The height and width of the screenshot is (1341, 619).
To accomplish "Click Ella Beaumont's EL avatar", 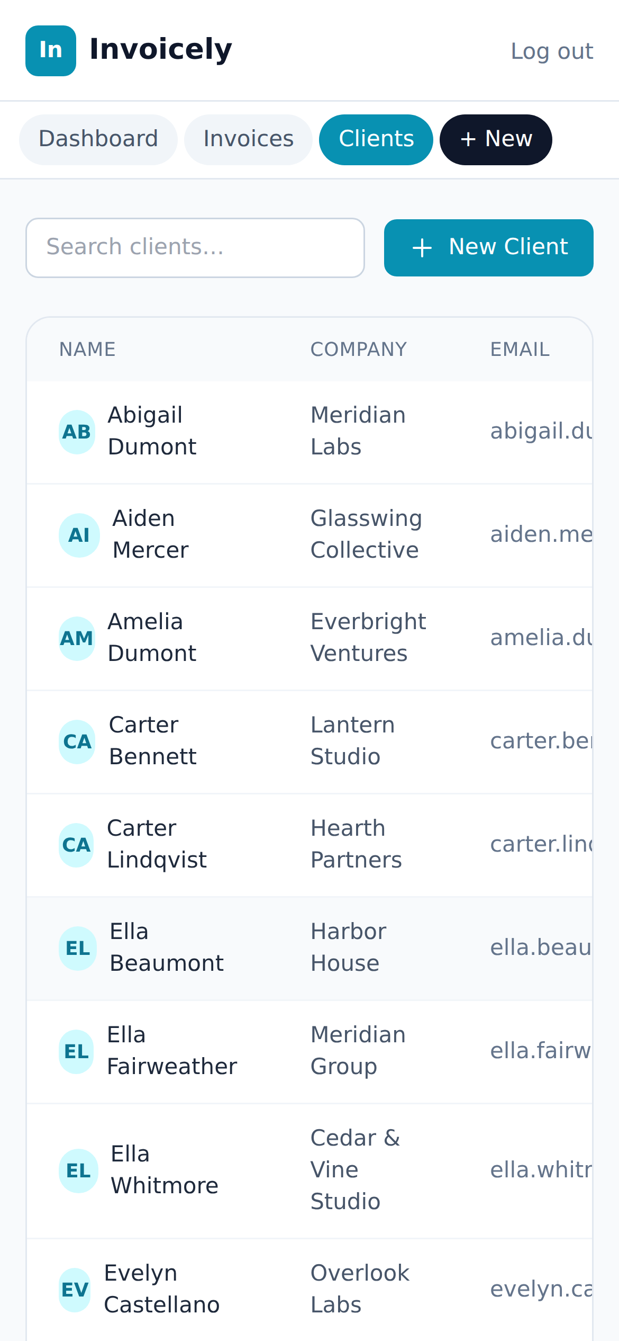I will pyautogui.click(x=78, y=949).
